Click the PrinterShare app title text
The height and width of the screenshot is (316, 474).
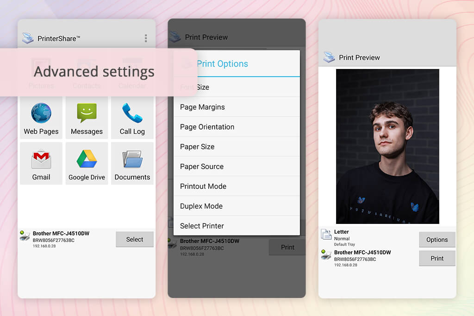59,39
